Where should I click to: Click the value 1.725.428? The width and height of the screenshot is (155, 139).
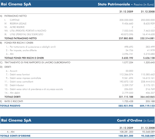pyautogui.click(x=128, y=102)
